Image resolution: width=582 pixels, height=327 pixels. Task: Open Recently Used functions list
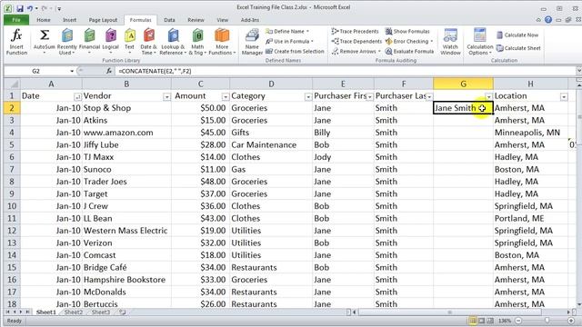tap(66, 43)
